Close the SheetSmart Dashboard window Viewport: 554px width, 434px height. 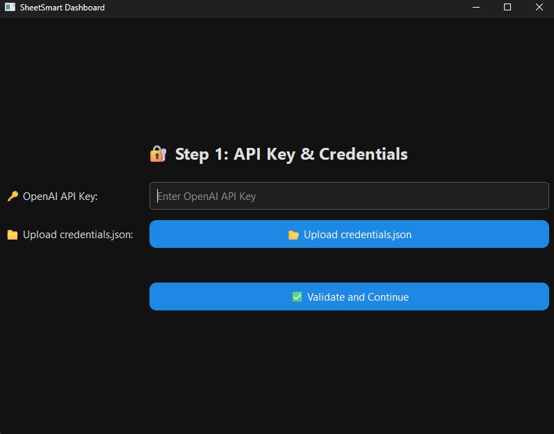click(539, 7)
